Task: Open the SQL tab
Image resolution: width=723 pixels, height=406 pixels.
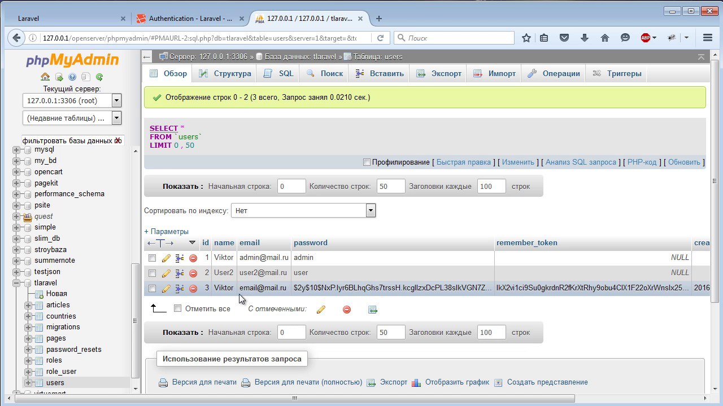Action: pos(278,73)
